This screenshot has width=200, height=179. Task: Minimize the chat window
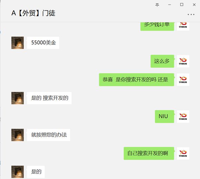[170, 5]
